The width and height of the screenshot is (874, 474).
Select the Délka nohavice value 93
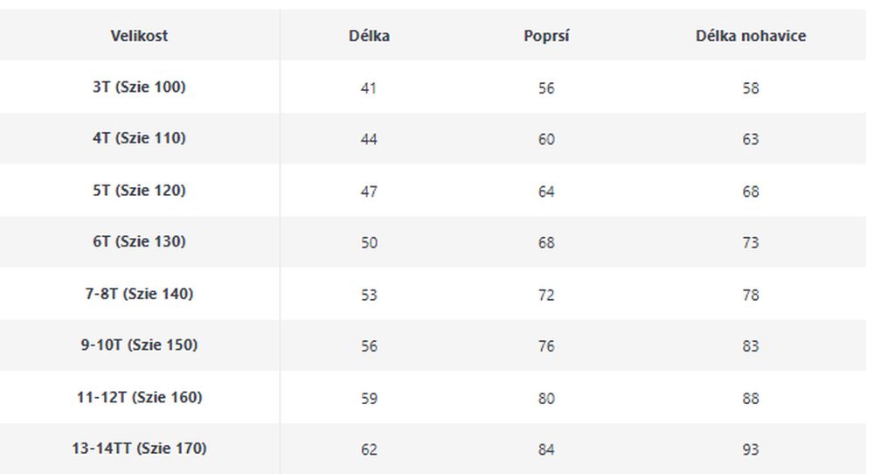(x=750, y=450)
